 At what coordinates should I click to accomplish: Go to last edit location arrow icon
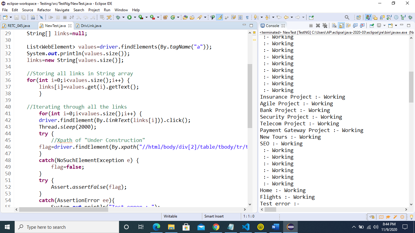[x=279, y=18]
